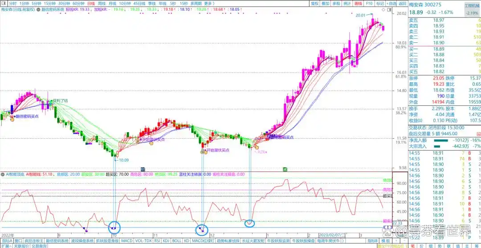Screen dimensions: 481x248
Task: Click the 工程机械 sector tag
Action: pos(471,6)
